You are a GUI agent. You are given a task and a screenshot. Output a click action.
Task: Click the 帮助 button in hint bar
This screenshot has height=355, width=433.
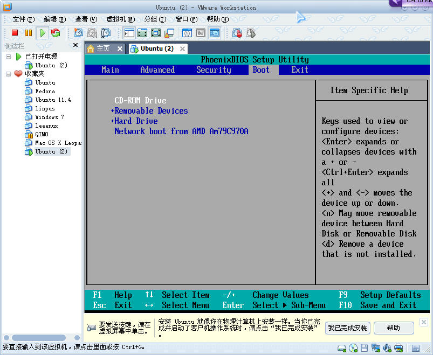(x=394, y=328)
